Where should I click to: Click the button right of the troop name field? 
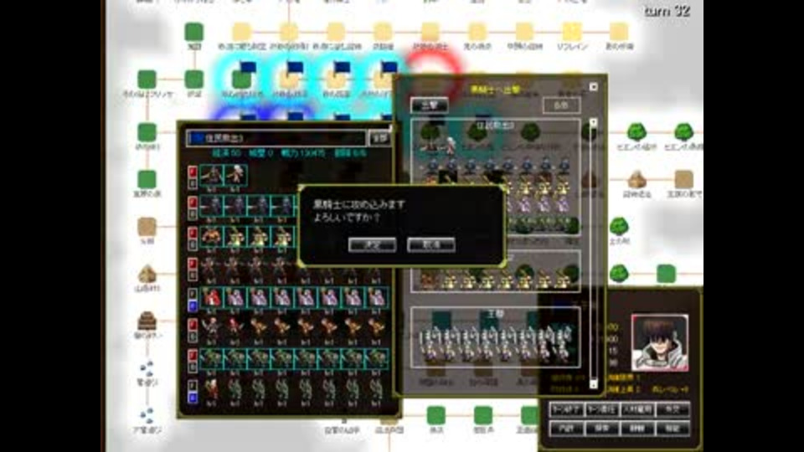point(379,138)
